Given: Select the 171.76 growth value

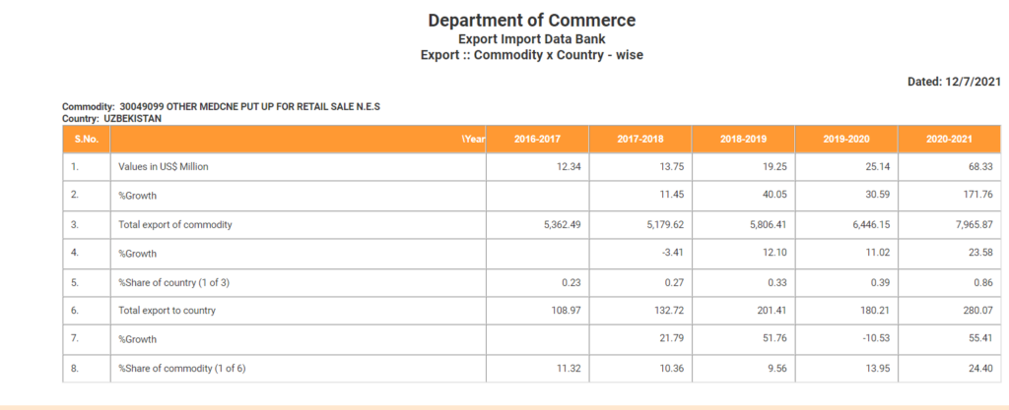Looking at the screenshot, I should (x=976, y=196).
